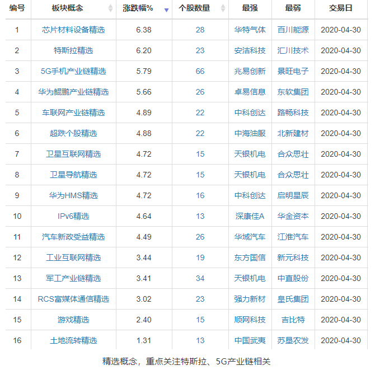The height and width of the screenshot is (370, 375).
Task: Open 车联网产业链精选 link
Action: coord(73,113)
